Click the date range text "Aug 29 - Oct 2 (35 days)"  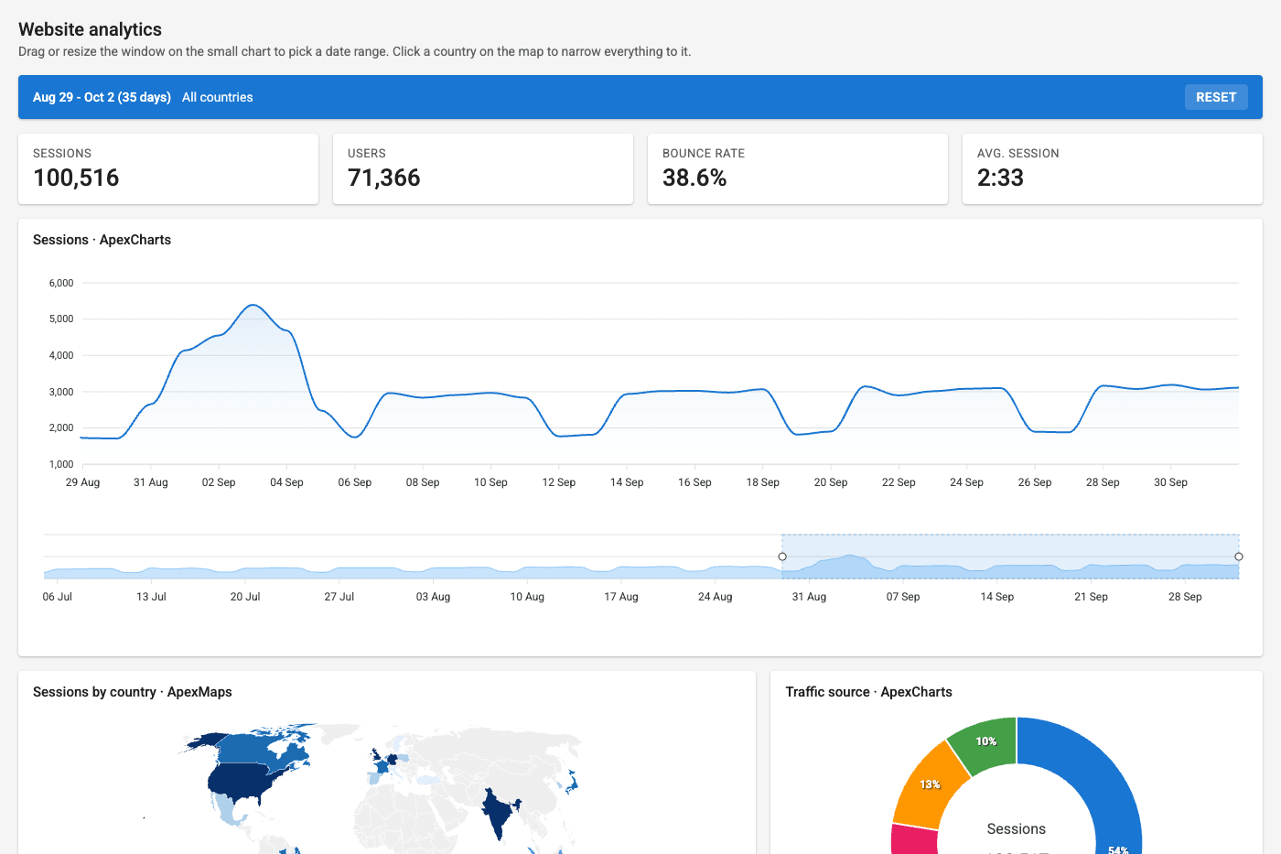click(102, 97)
